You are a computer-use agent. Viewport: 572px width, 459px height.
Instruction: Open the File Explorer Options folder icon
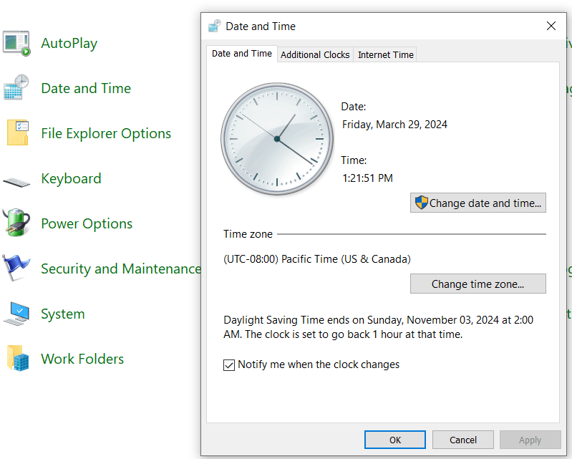[17, 132]
